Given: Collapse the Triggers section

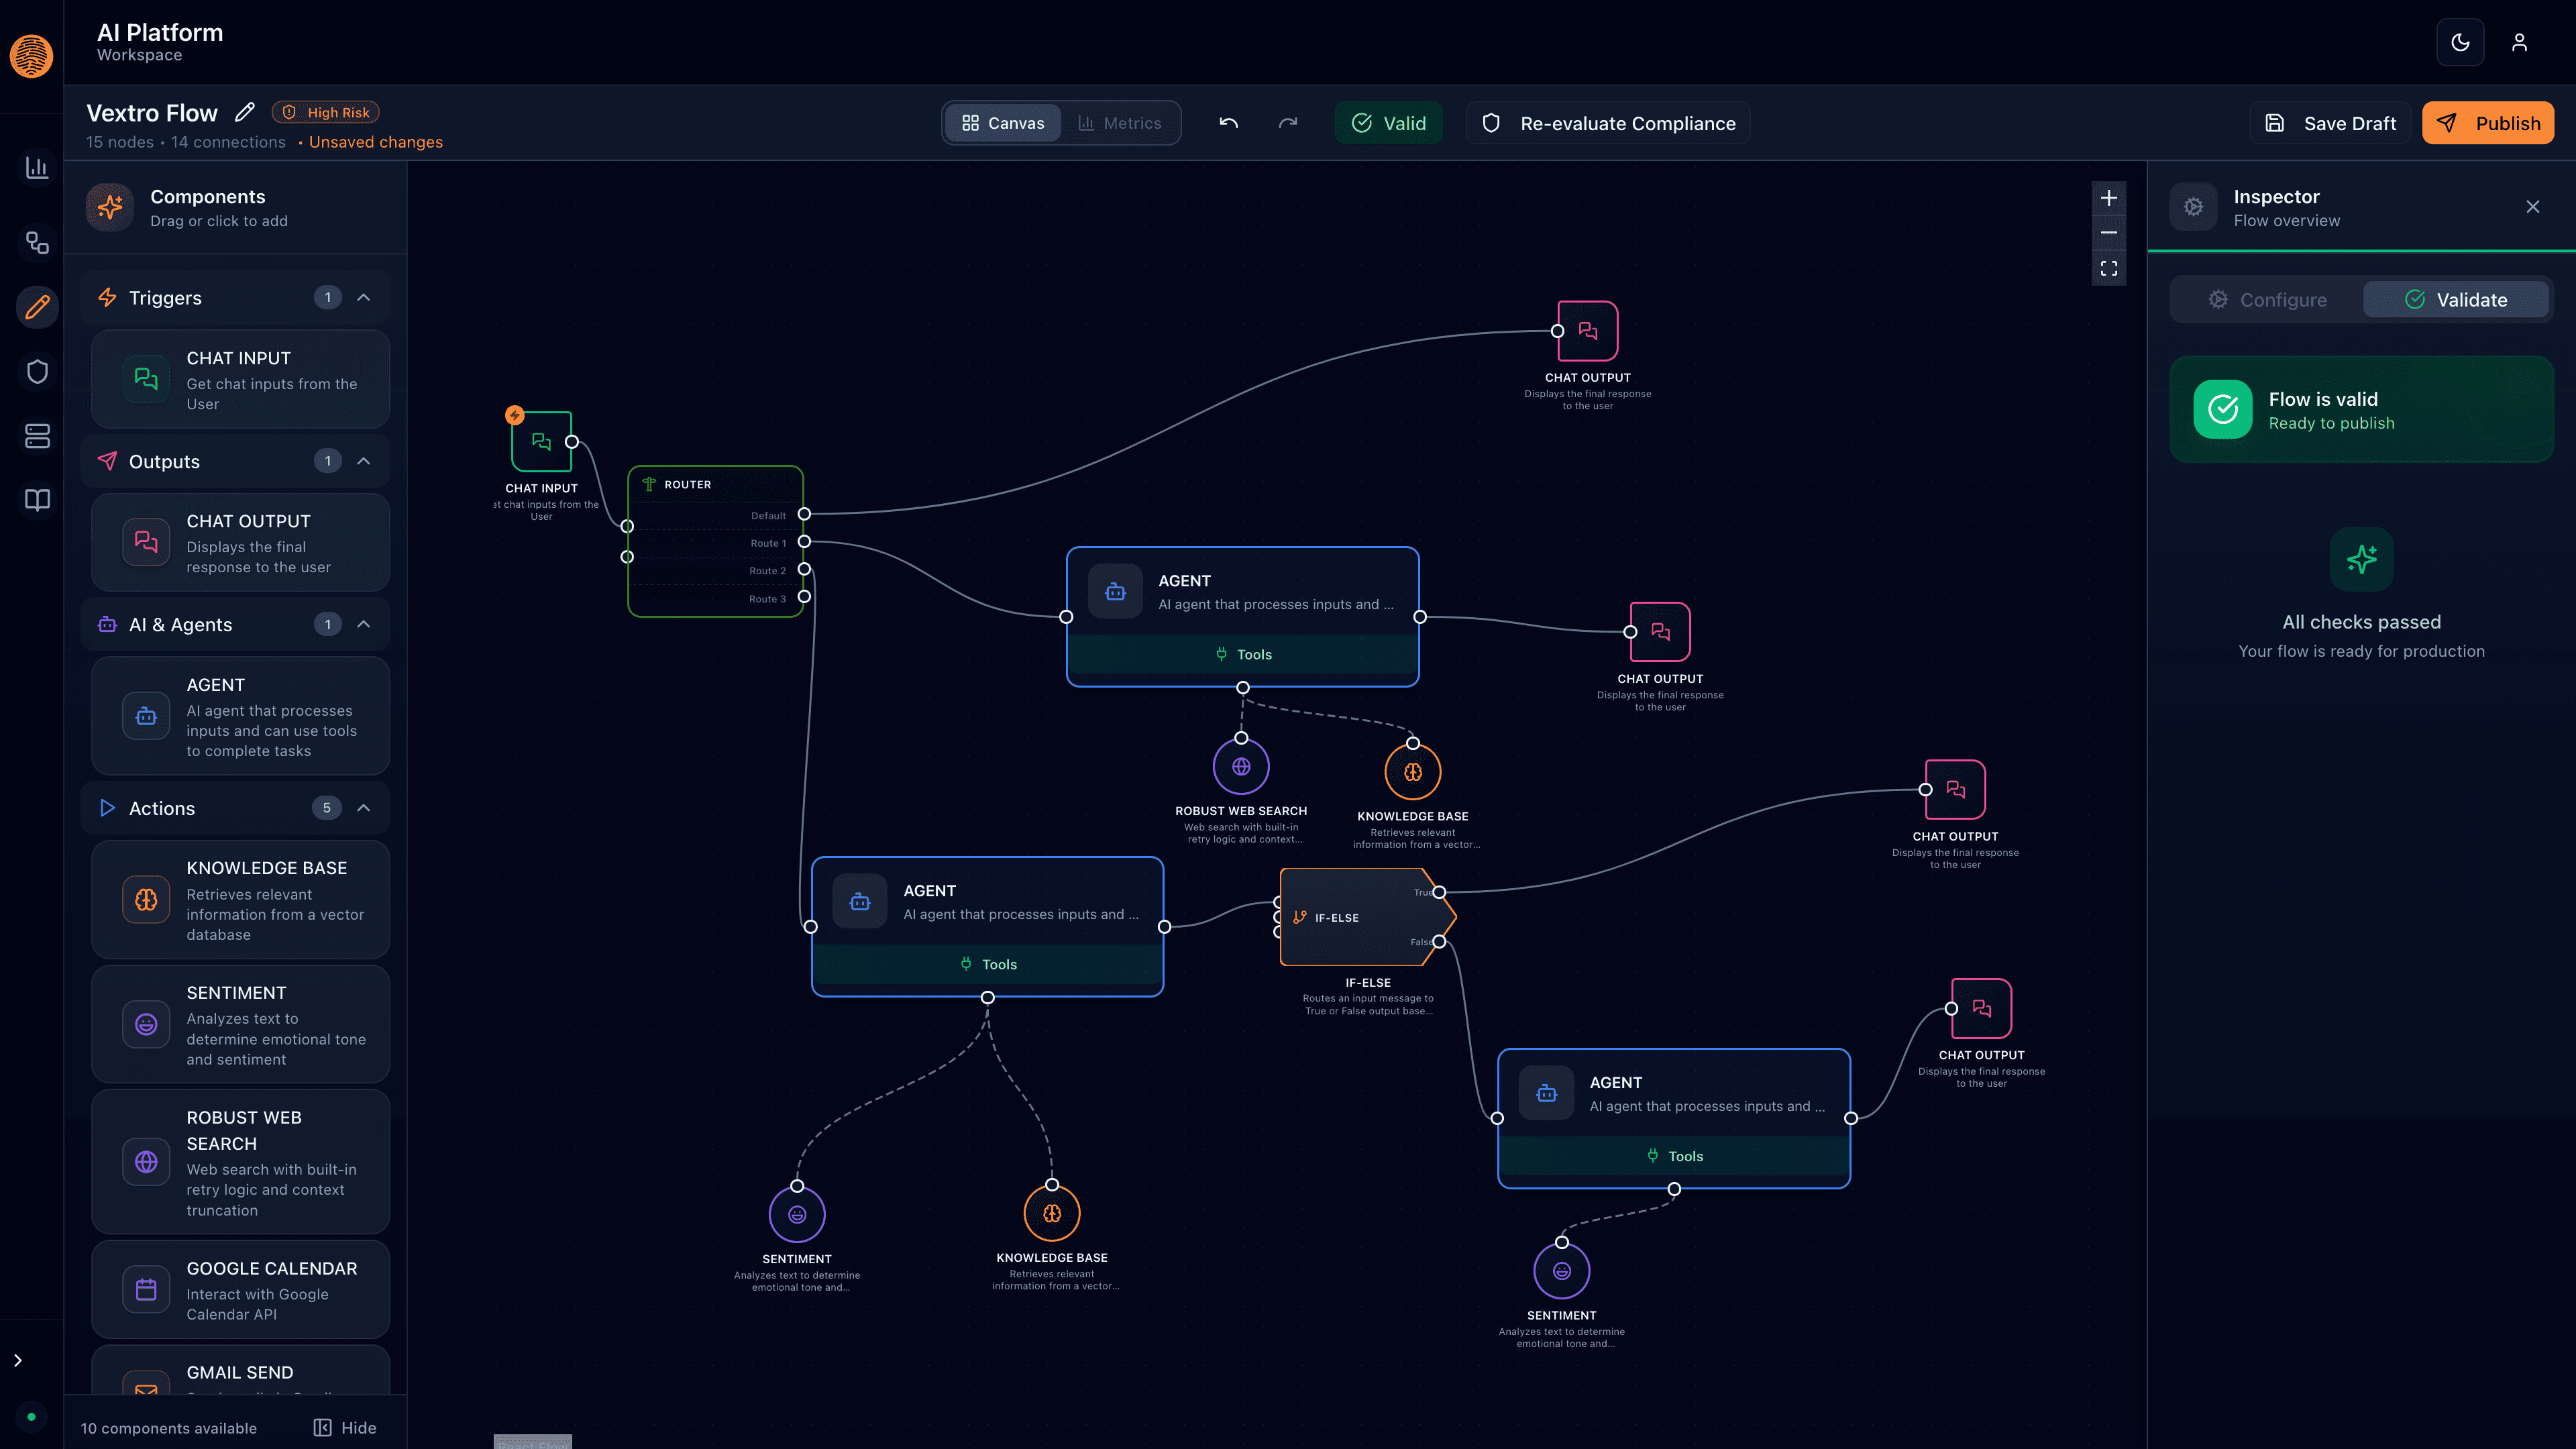Looking at the screenshot, I should click(x=363, y=297).
